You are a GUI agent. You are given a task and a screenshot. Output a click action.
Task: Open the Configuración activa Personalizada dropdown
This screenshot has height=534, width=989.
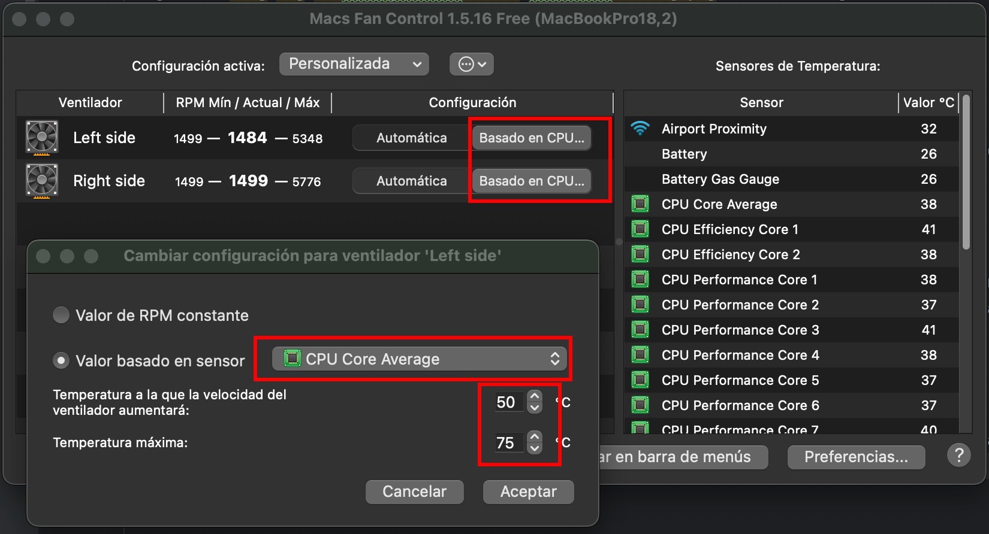click(x=354, y=64)
